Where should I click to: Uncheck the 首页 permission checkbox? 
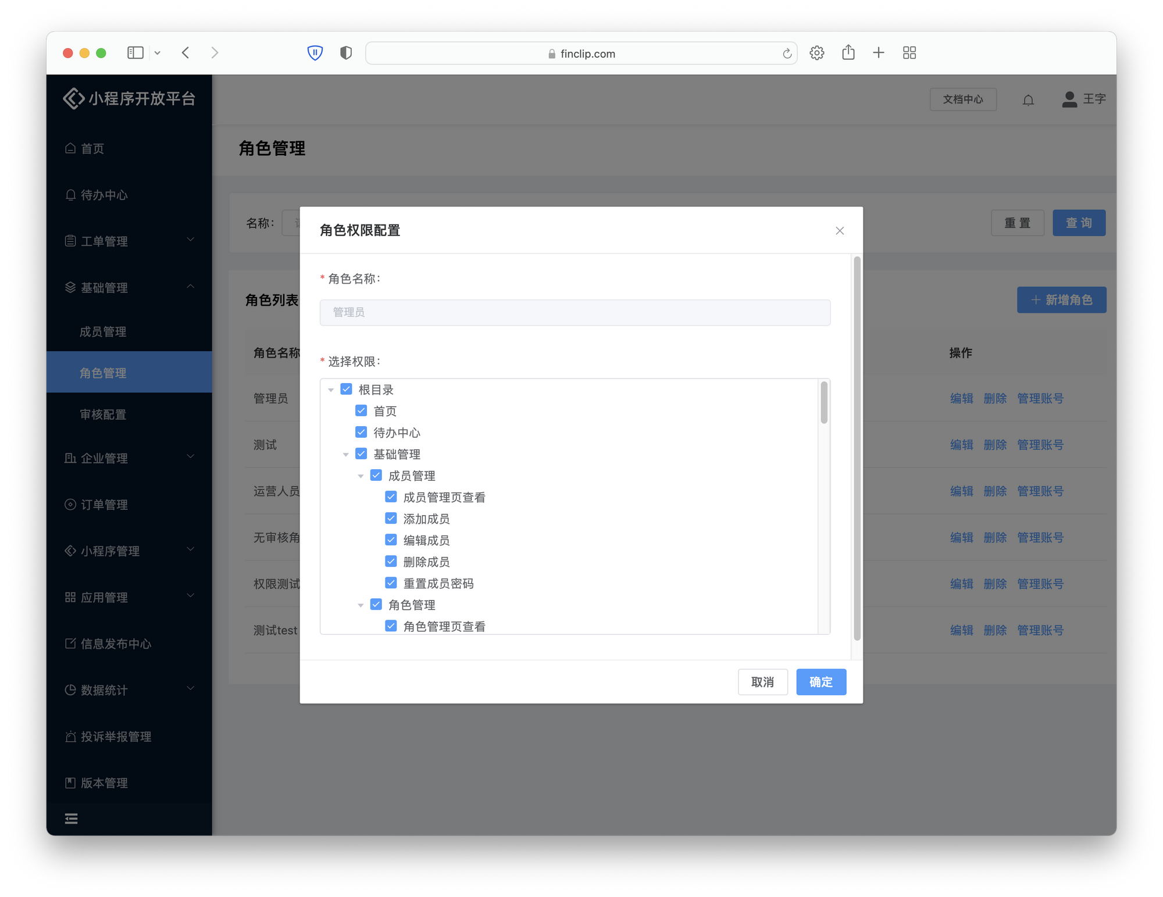(x=361, y=410)
